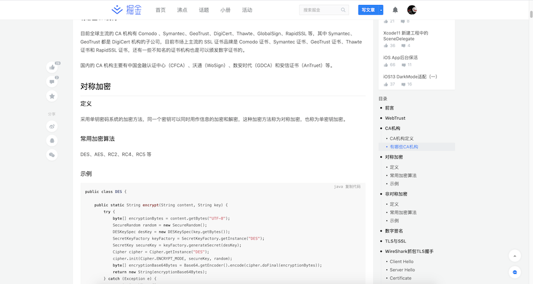Open the user avatar menu
Image resolution: width=533 pixels, height=284 pixels.
[x=412, y=10]
